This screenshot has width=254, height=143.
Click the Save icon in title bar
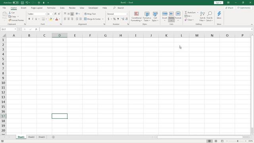(x=22, y=3)
